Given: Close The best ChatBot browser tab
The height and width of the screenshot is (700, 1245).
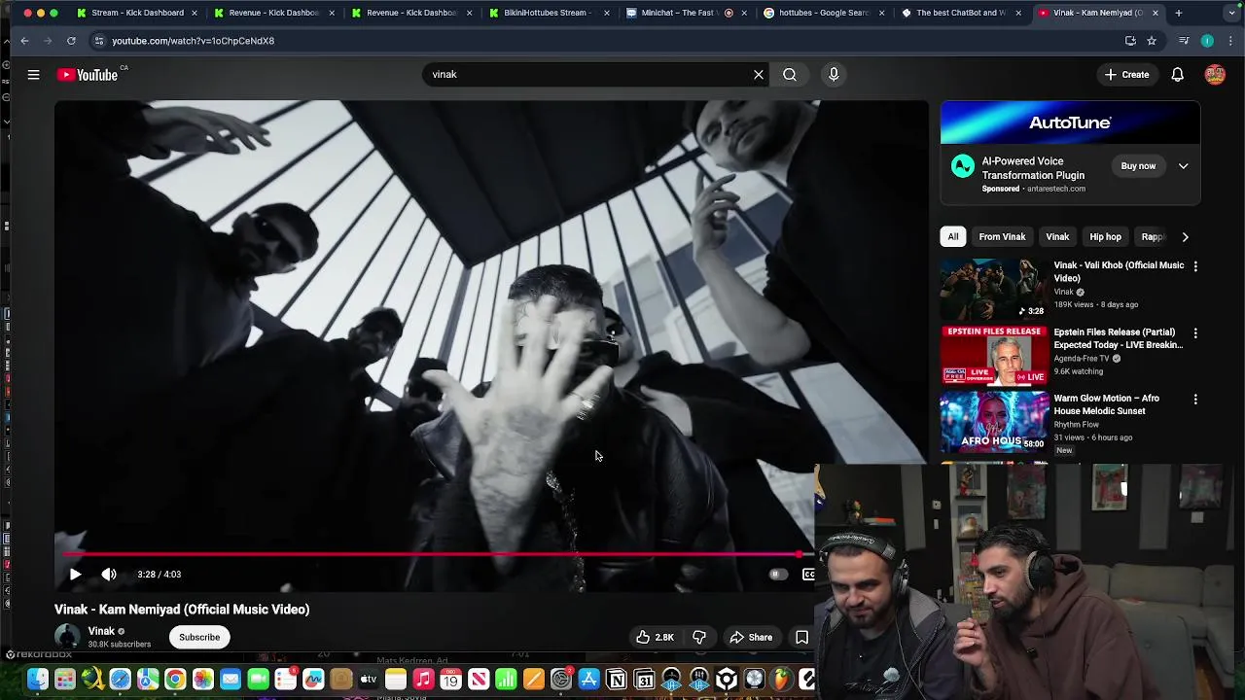Looking at the screenshot, I should tap(1017, 13).
